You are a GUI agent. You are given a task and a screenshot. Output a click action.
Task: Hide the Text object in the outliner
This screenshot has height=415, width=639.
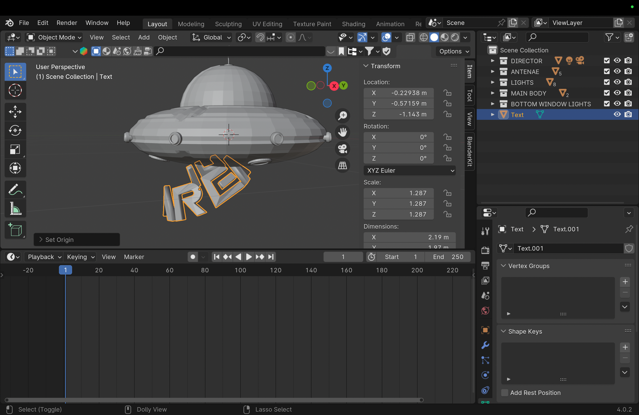click(617, 114)
